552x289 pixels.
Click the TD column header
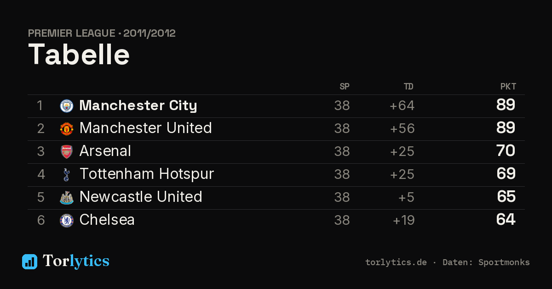click(408, 87)
